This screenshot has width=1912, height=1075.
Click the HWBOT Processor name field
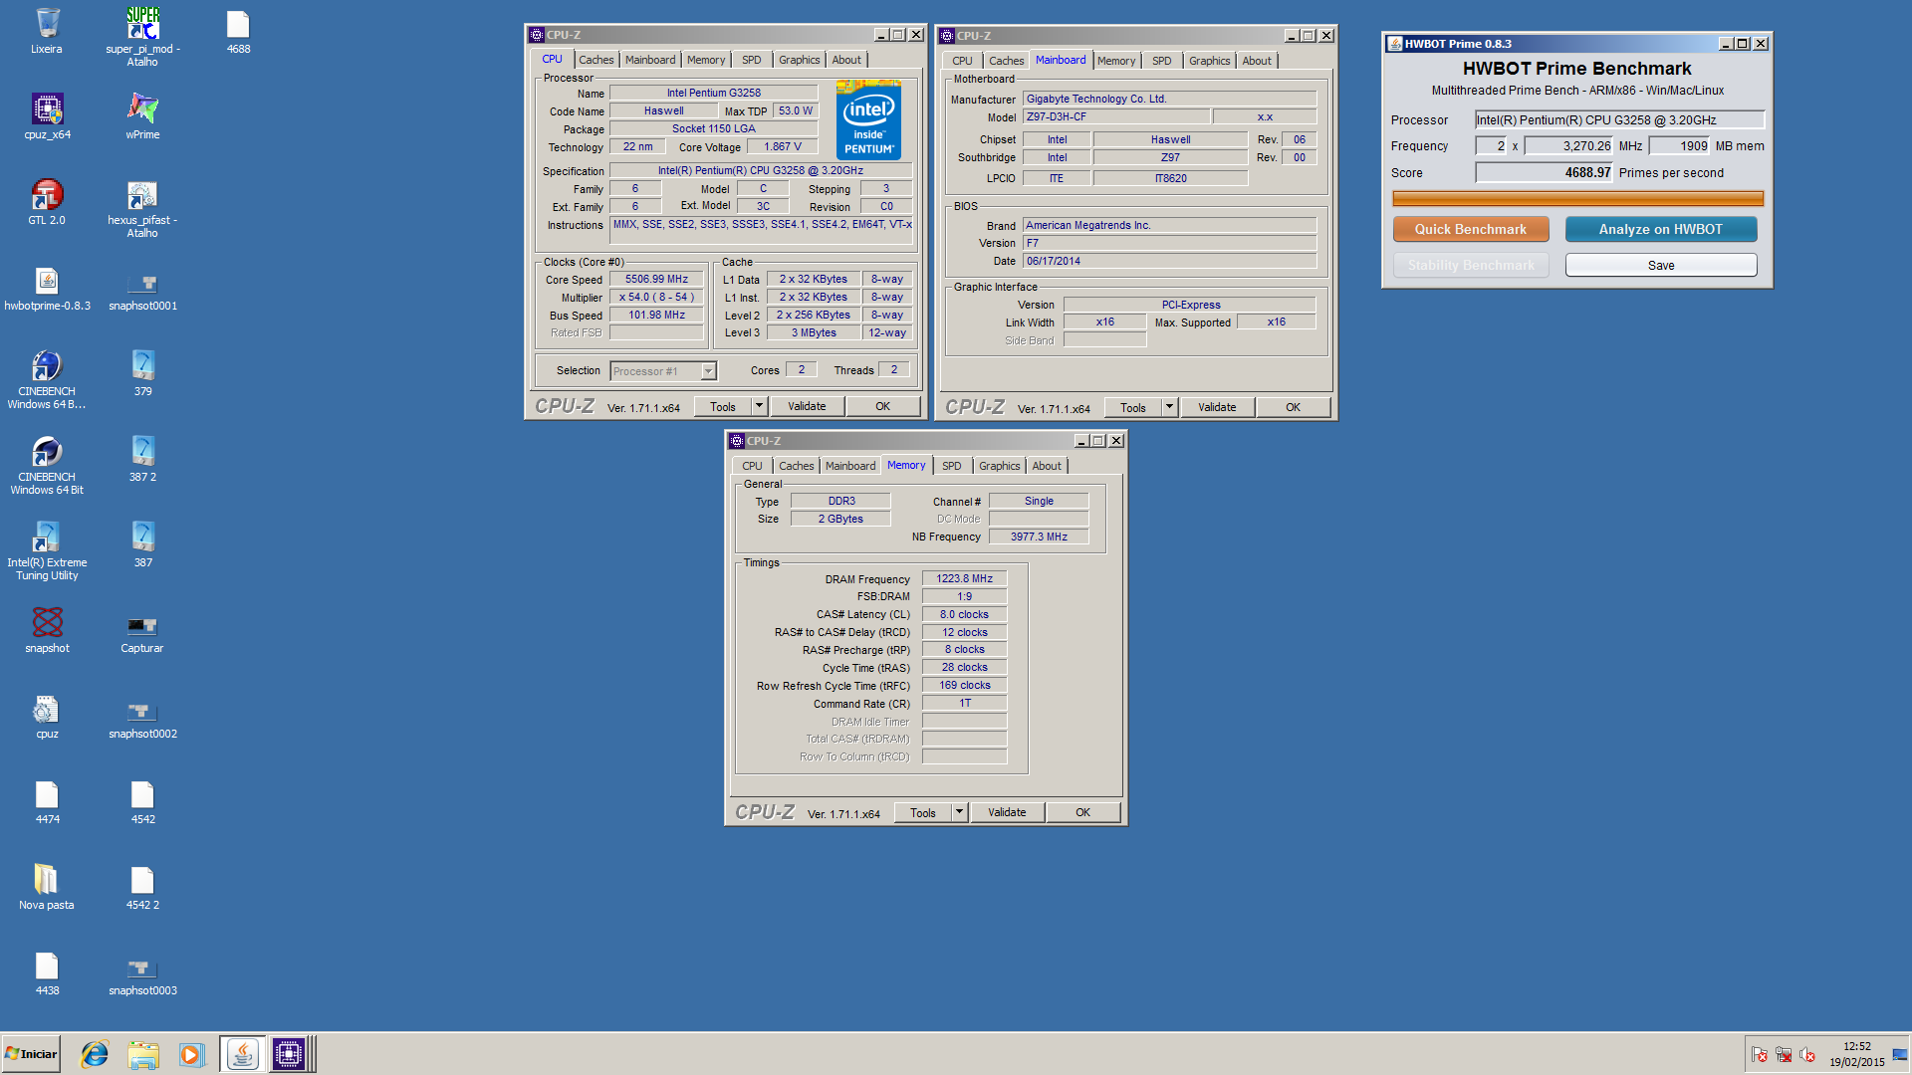tap(1619, 119)
